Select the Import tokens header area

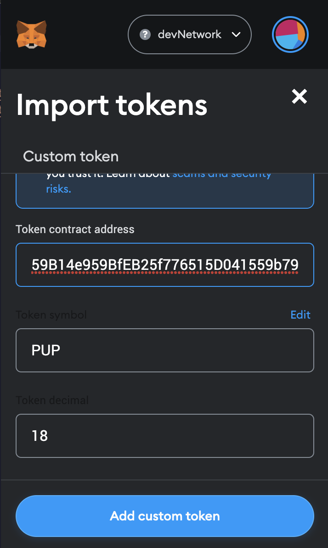tap(112, 106)
